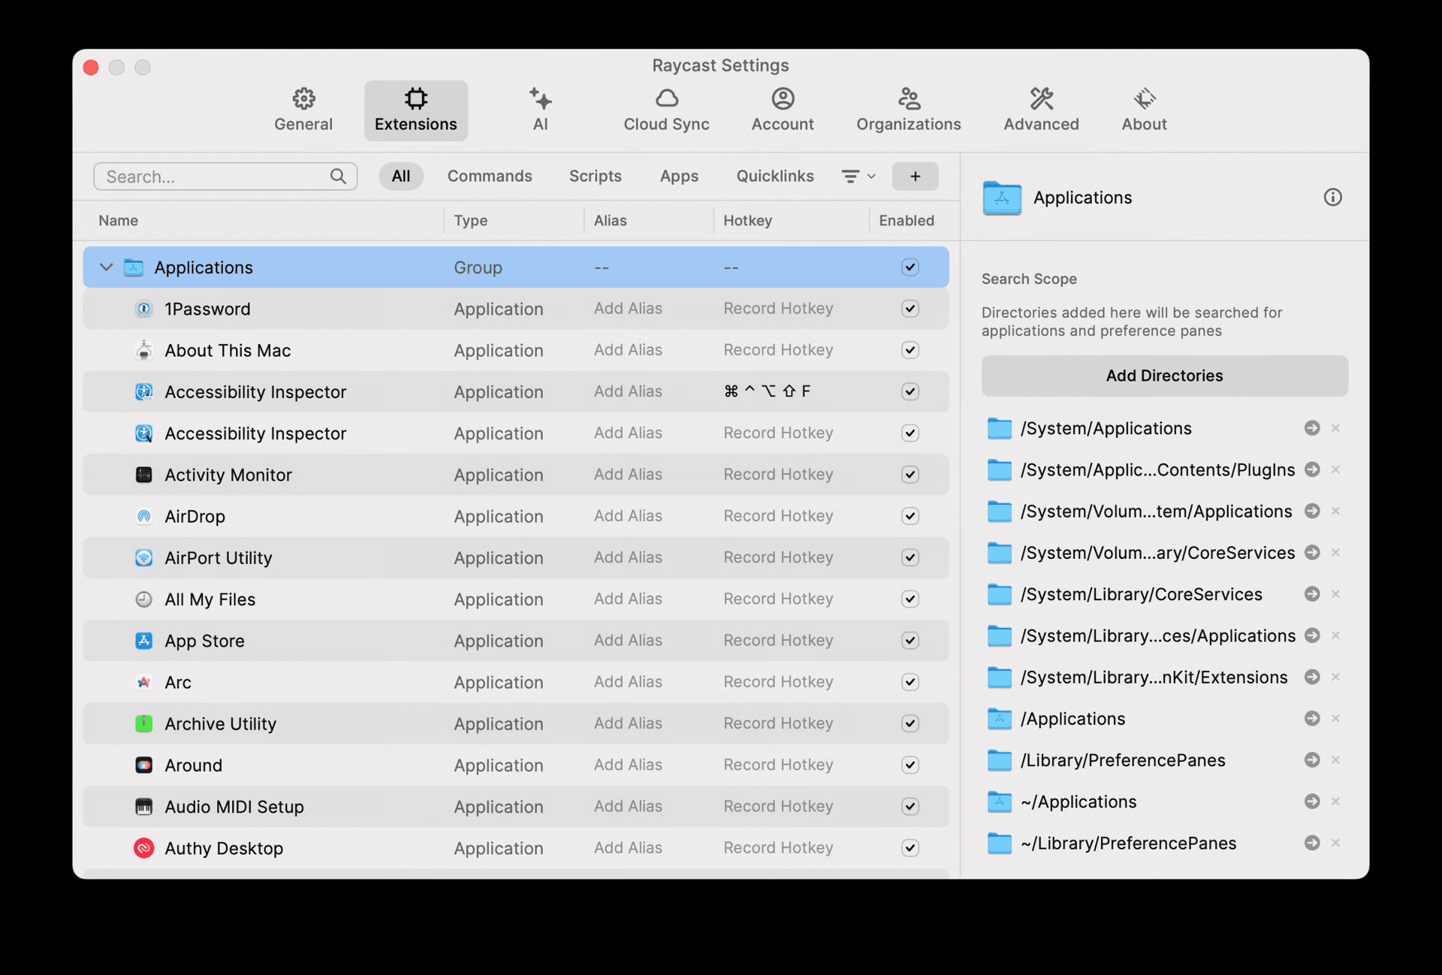Click inside the Search field

[210, 176]
